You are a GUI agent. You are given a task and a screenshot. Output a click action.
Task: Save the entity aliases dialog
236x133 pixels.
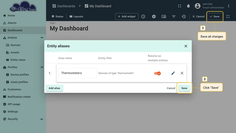(184, 88)
